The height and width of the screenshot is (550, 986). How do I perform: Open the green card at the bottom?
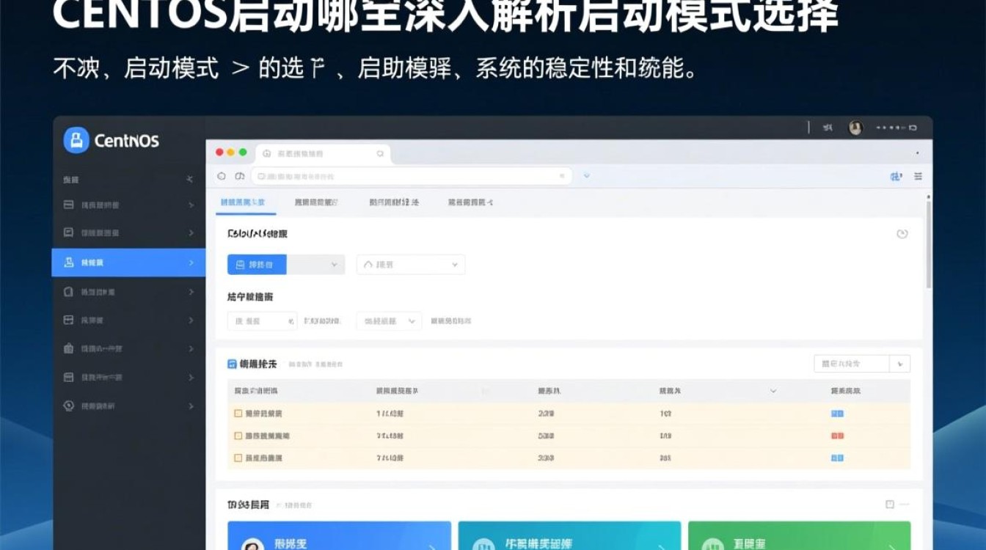pyautogui.click(x=799, y=535)
